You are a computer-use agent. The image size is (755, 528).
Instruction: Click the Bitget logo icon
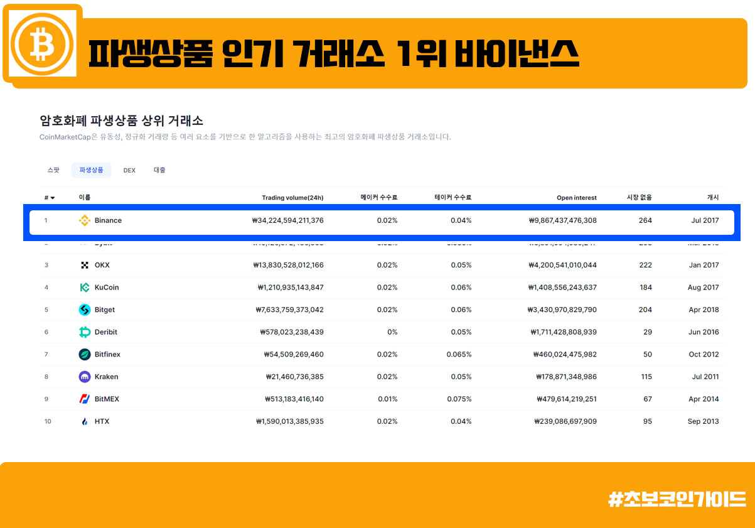pyautogui.click(x=85, y=310)
